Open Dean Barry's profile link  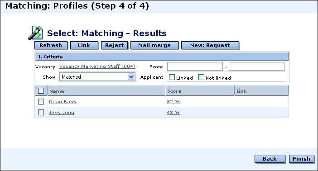click(63, 102)
